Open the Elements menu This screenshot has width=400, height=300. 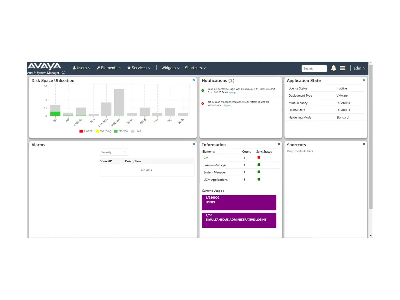(x=109, y=68)
